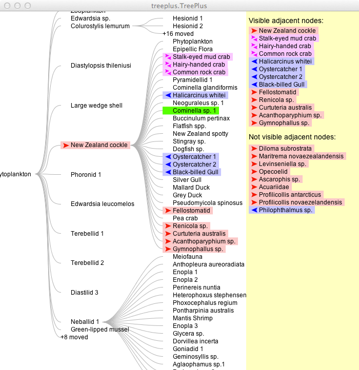The height and width of the screenshot is (370, 359).
Task: Click blue arrow beside Philophthalmus sp. in side panel
Action: pos(253,210)
